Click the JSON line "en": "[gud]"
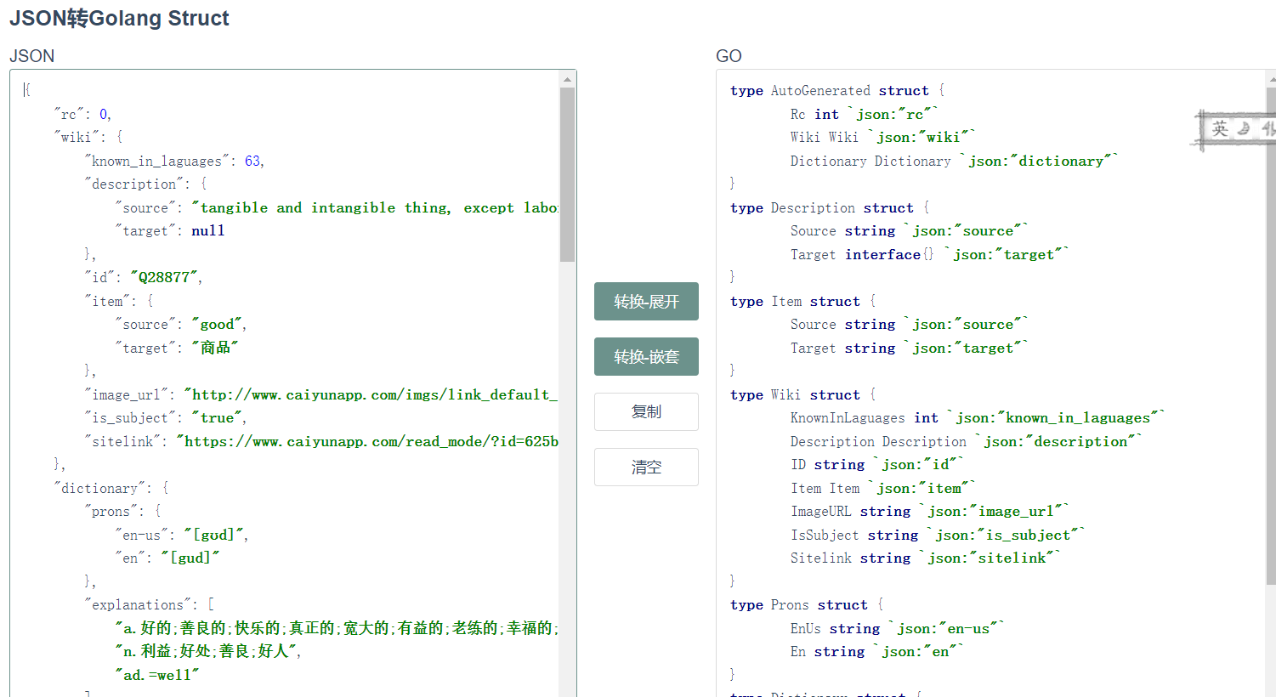The width and height of the screenshot is (1276, 697). [x=167, y=558]
